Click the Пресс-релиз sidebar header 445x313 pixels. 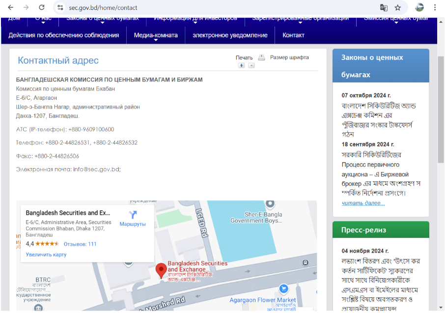(381, 230)
